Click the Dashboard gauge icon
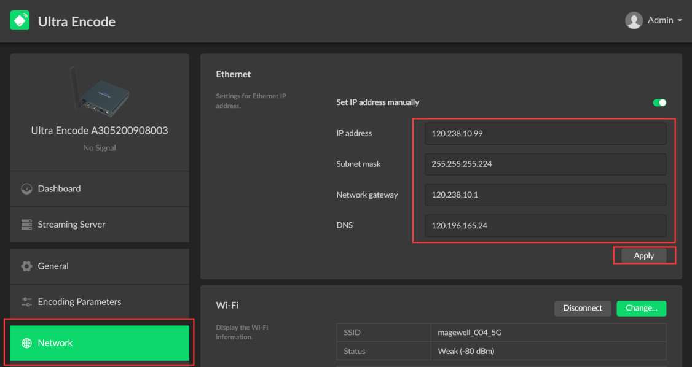This screenshot has width=692, height=367. tap(26, 189)
